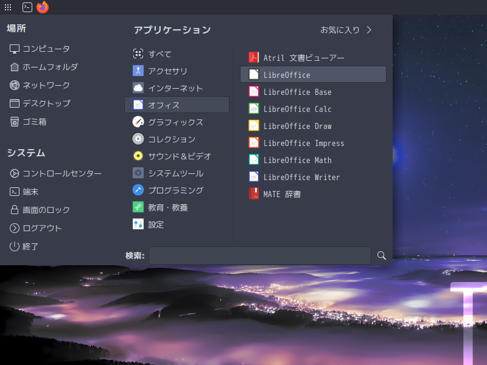Open the コントロールセンター
The image size is (487, 365).
pos(52,173)
